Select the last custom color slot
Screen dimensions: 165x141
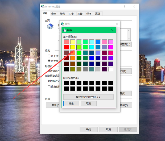111,89
